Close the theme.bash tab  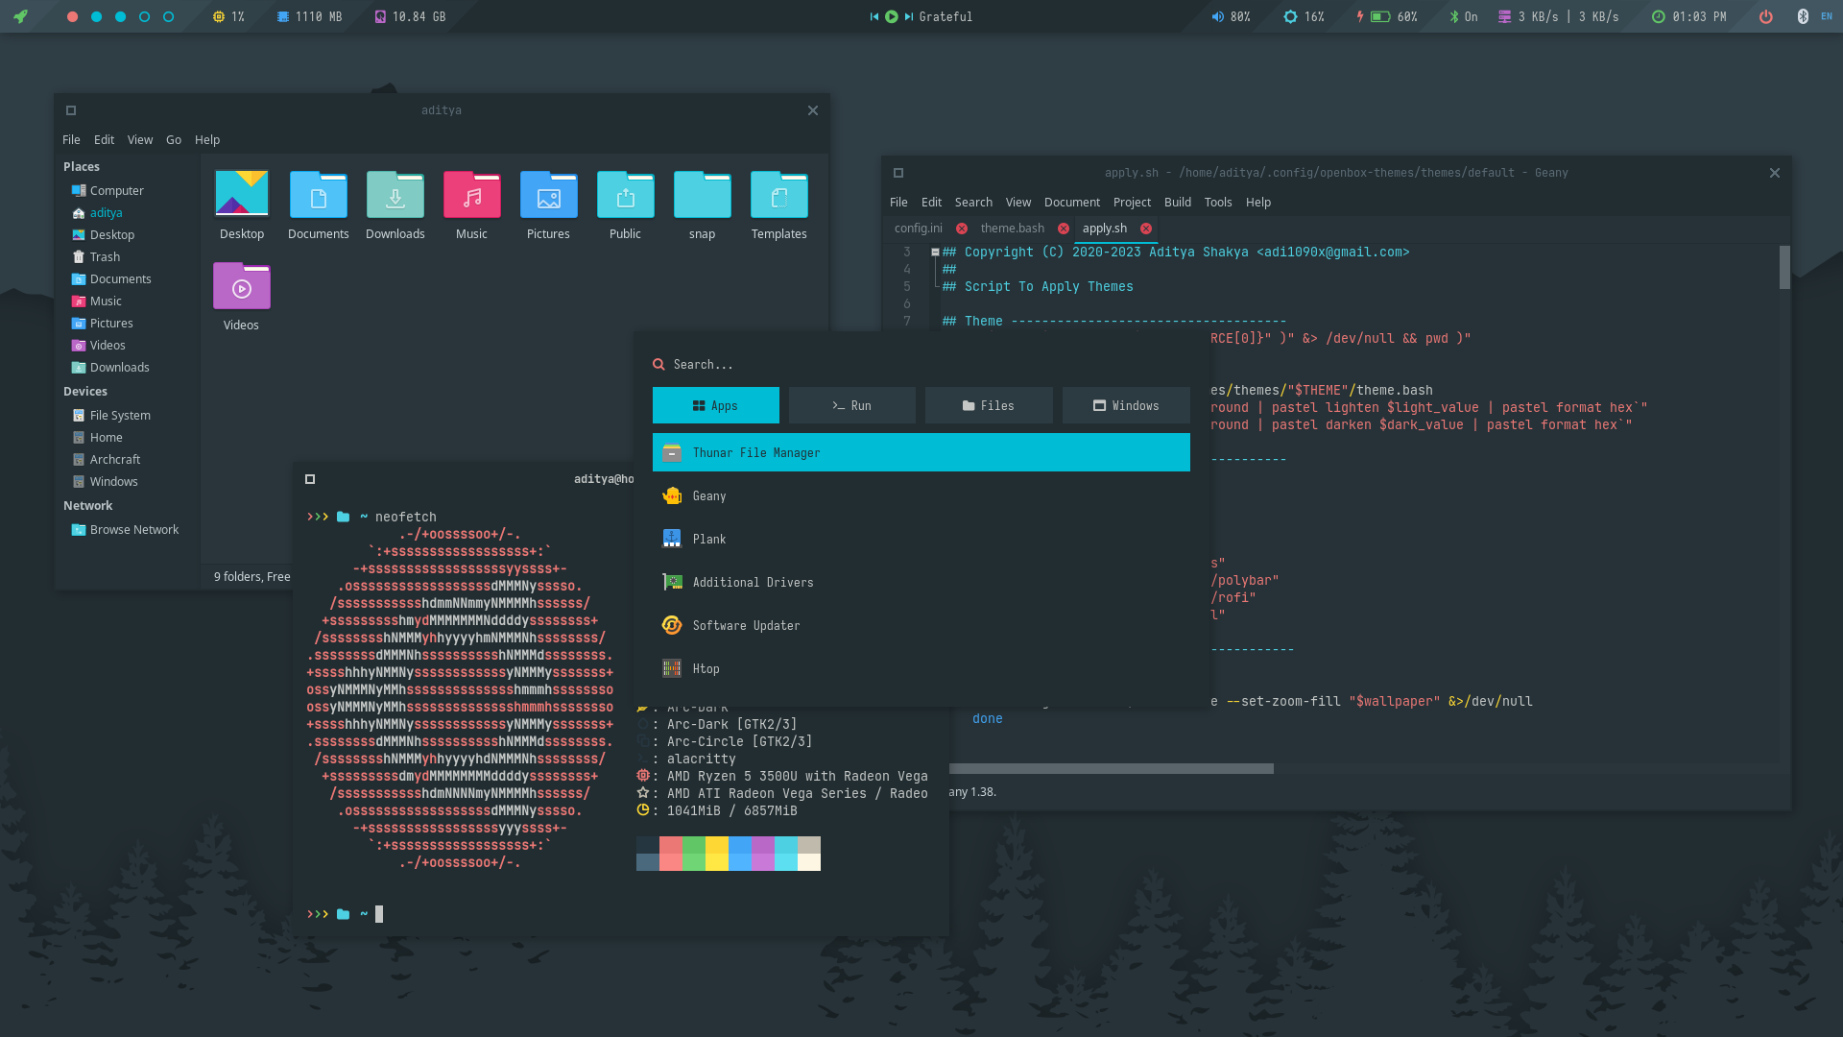[x=1063, y=229]
